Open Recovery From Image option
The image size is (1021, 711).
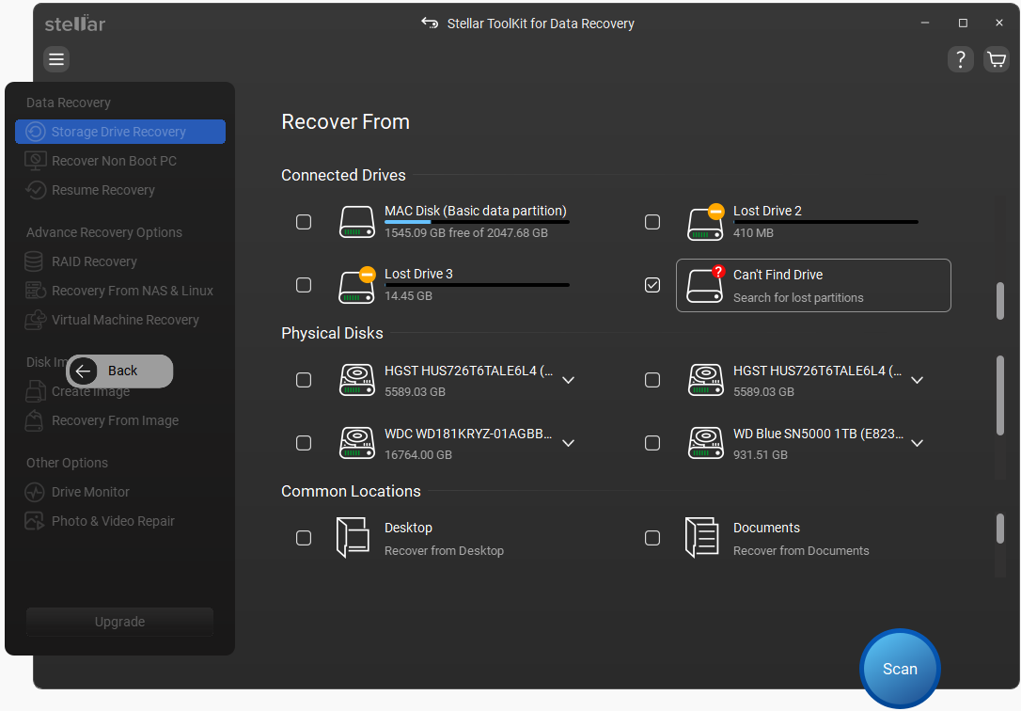(x=116, y=420)
